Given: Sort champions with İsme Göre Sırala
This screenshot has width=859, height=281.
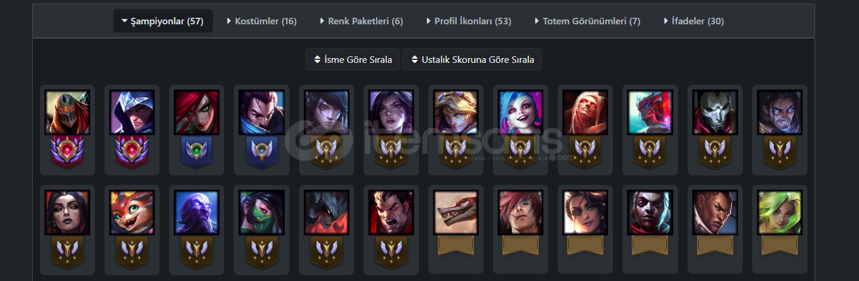Looking at the screenshot, I should point(352,60).
